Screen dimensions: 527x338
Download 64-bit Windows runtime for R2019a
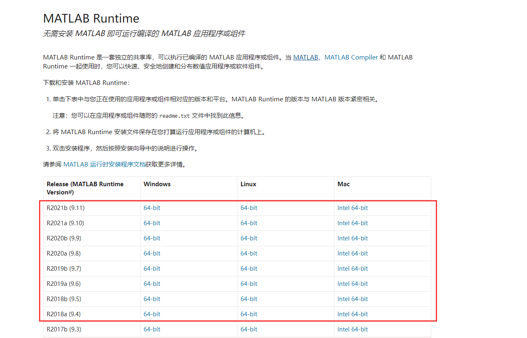point(152,283)
